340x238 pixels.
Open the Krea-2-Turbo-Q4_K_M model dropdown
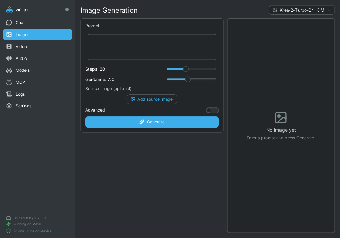click(302, 10)
